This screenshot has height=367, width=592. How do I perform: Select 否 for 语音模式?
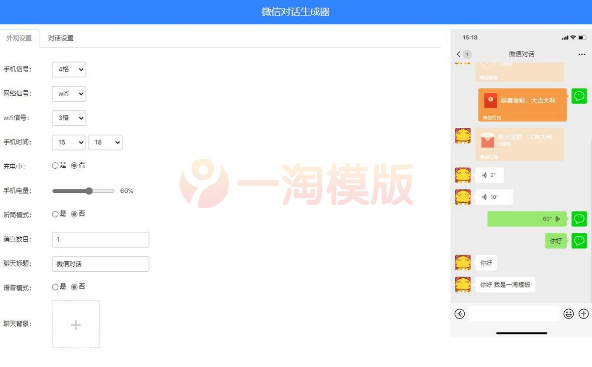(x=74, y=287)
